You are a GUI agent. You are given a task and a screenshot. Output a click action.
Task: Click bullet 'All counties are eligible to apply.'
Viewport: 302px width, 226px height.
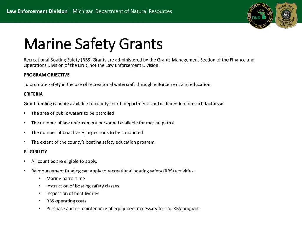64,161
